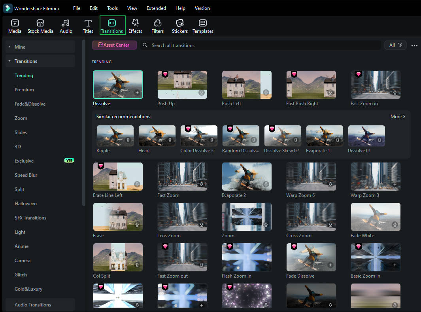Open the Help menu
Image resolution: width=421 pixels, height=312 pixels.
coord(180,8)
